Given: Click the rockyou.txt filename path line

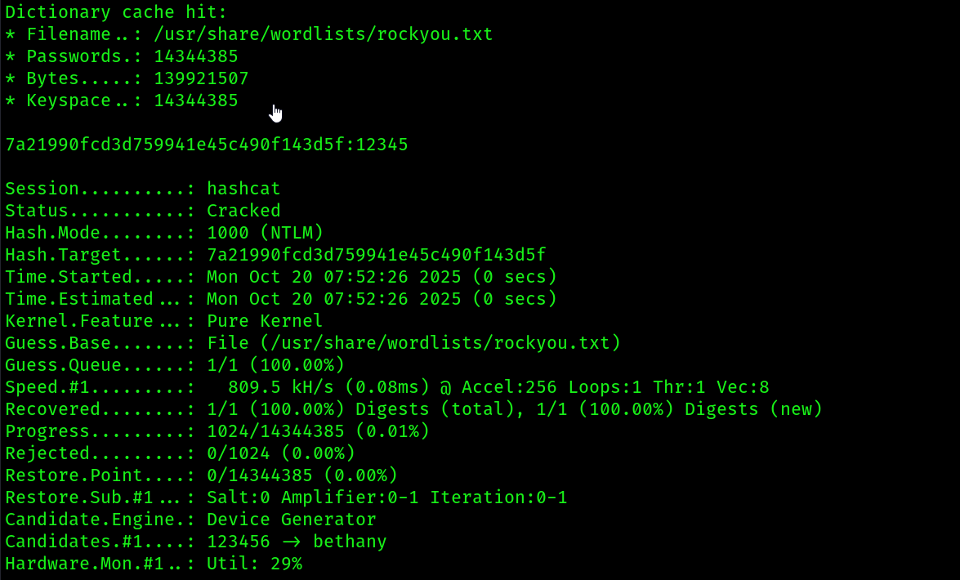Looking at the screenshot, I should point(248,34).
